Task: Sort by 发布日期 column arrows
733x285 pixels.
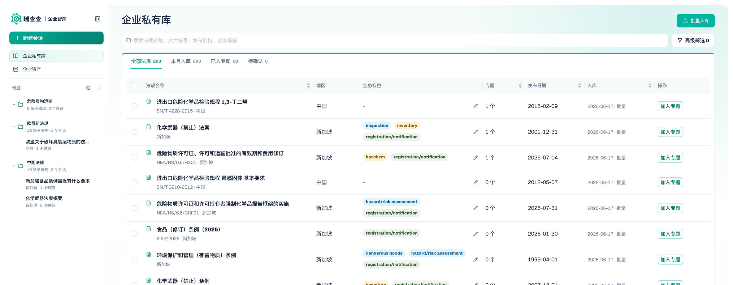Action: [579, 86]
